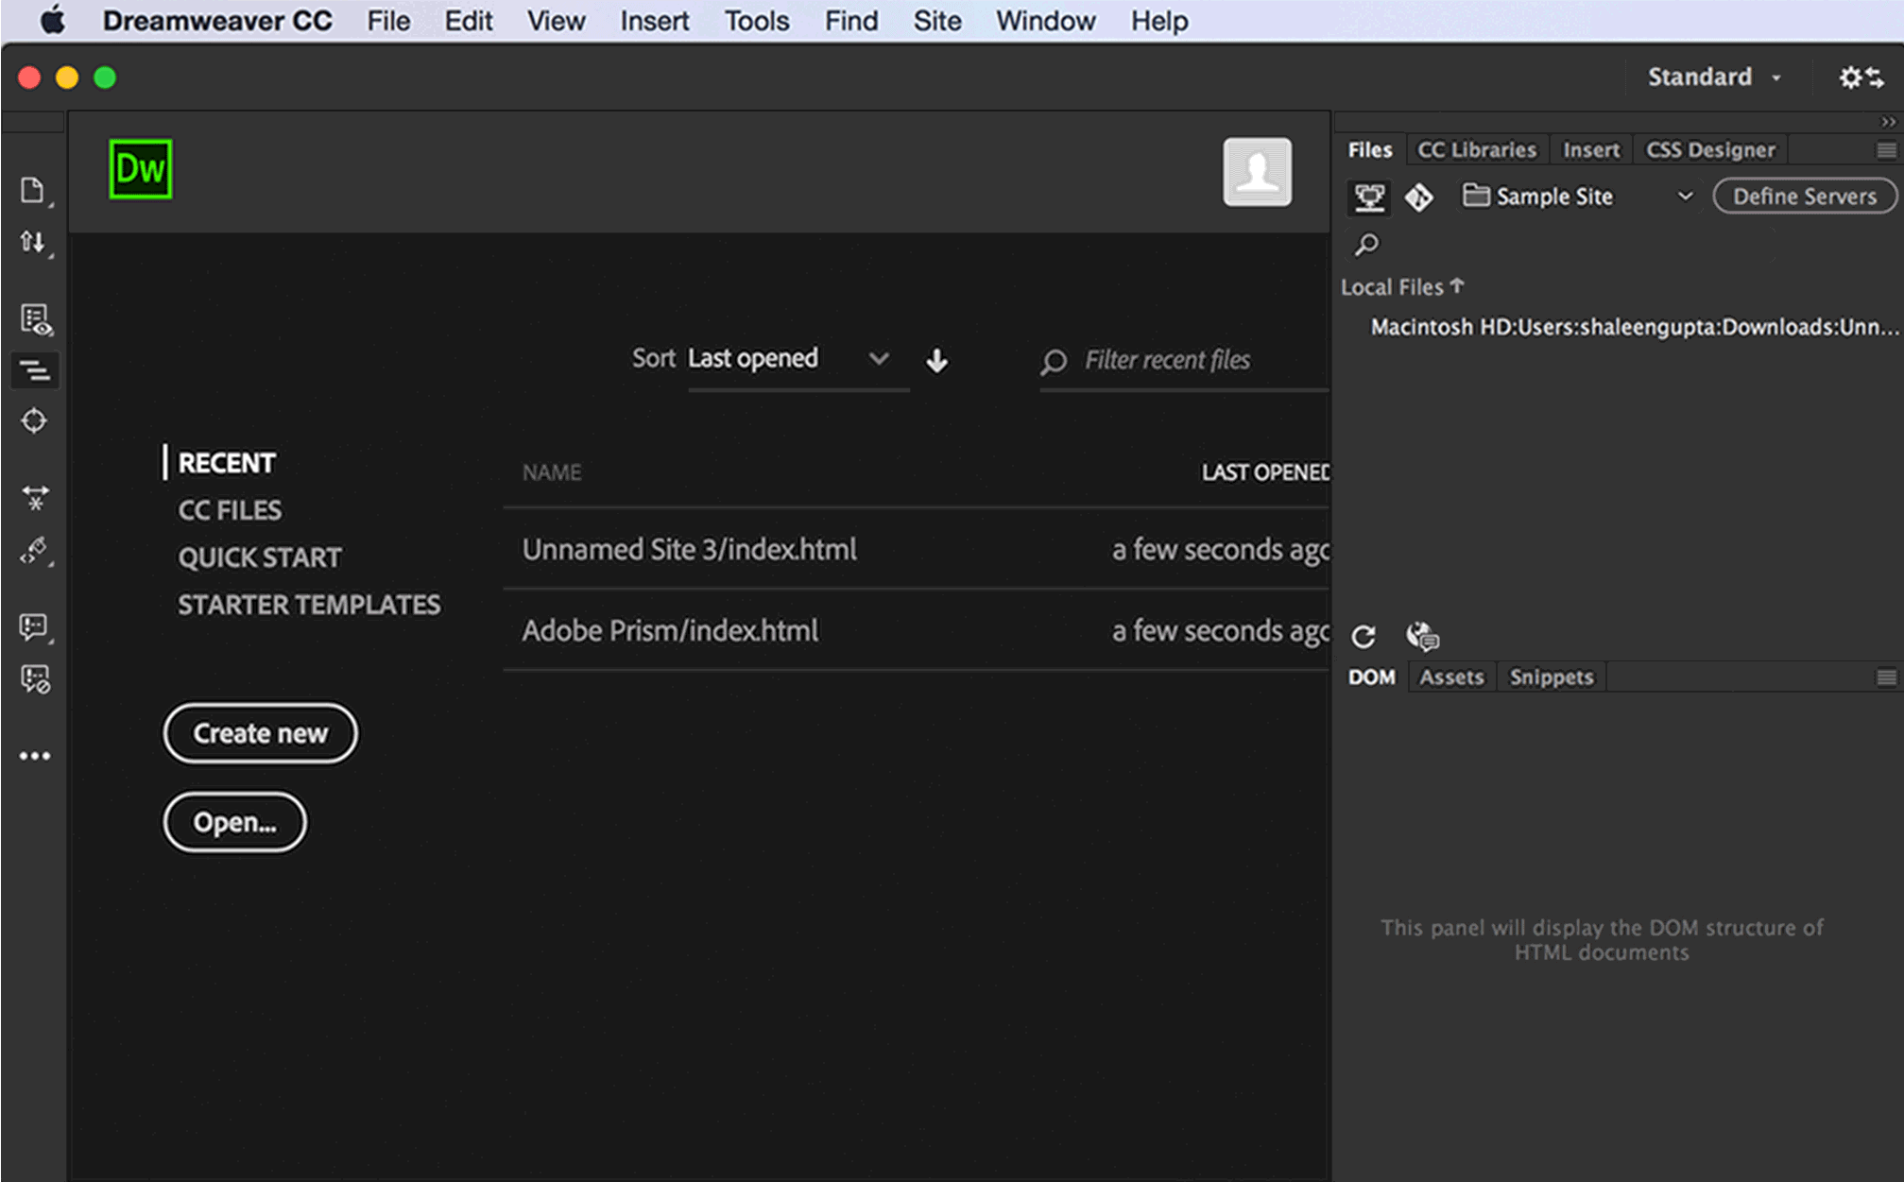Click the File Management arrows icon
The image size is (1904, 1182).
pos(33,242)
